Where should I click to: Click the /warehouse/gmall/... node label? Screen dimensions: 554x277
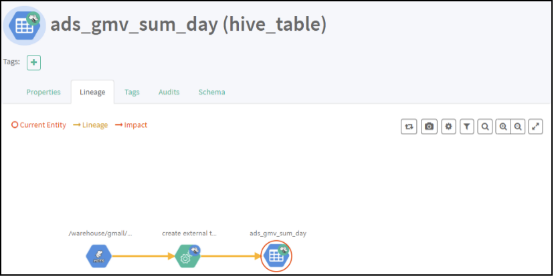tap(100, 234)
